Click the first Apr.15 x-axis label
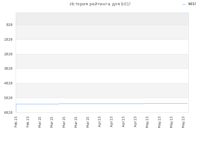Viewport: 201px width, 150px height. [x=99, y=122]
